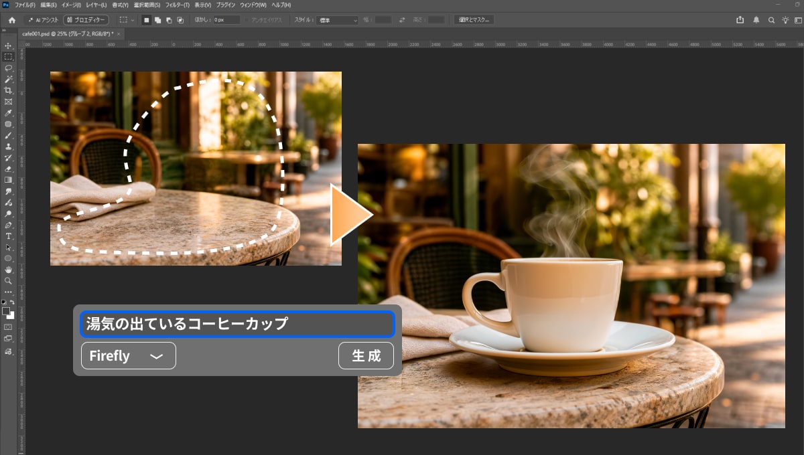Open the search magnifier at top right

click(x=771, y=20)
